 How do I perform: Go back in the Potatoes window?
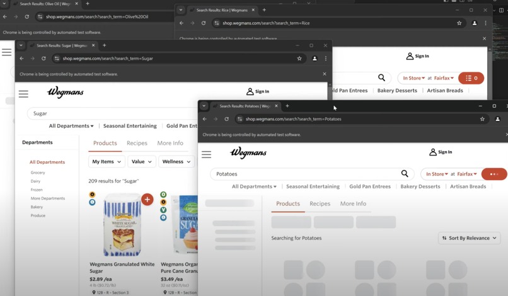(205, 119)
